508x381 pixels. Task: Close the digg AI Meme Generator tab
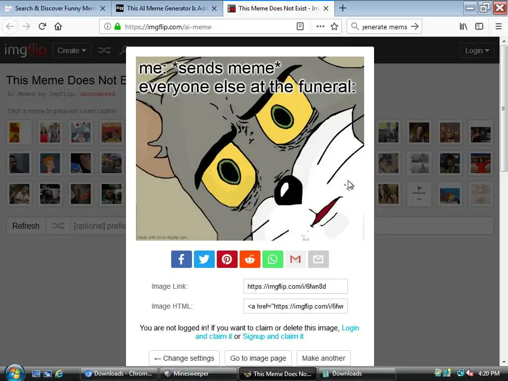point(214,8)
